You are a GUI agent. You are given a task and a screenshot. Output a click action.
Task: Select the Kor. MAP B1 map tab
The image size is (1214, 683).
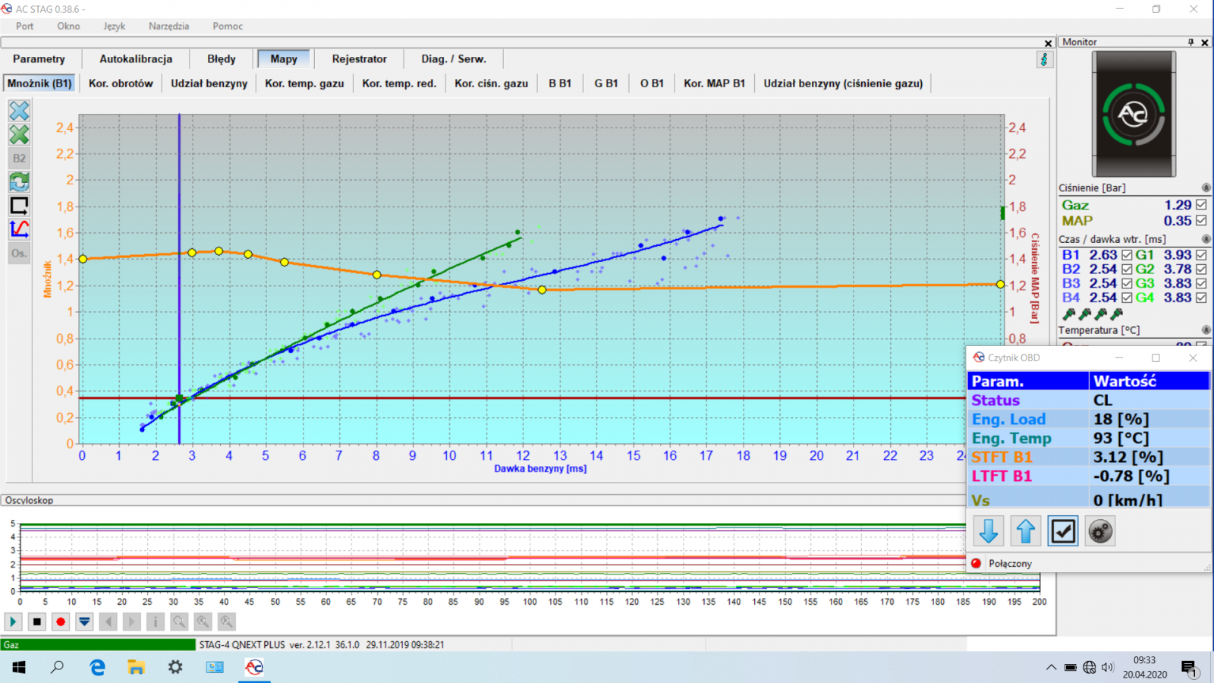[x=714, y=83]
